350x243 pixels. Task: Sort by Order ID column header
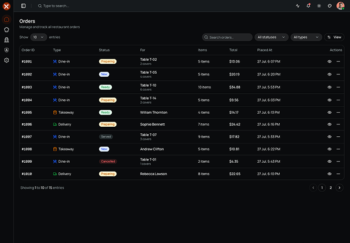coord(28,50)
